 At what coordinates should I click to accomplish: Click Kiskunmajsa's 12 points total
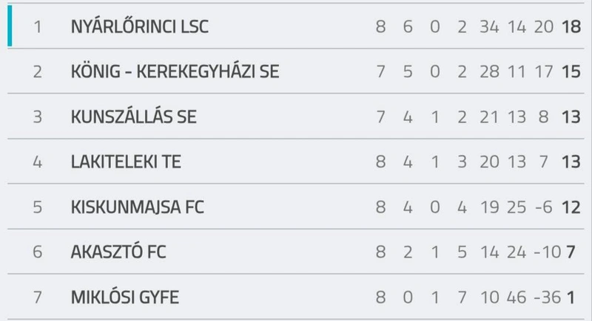point(571,207)
